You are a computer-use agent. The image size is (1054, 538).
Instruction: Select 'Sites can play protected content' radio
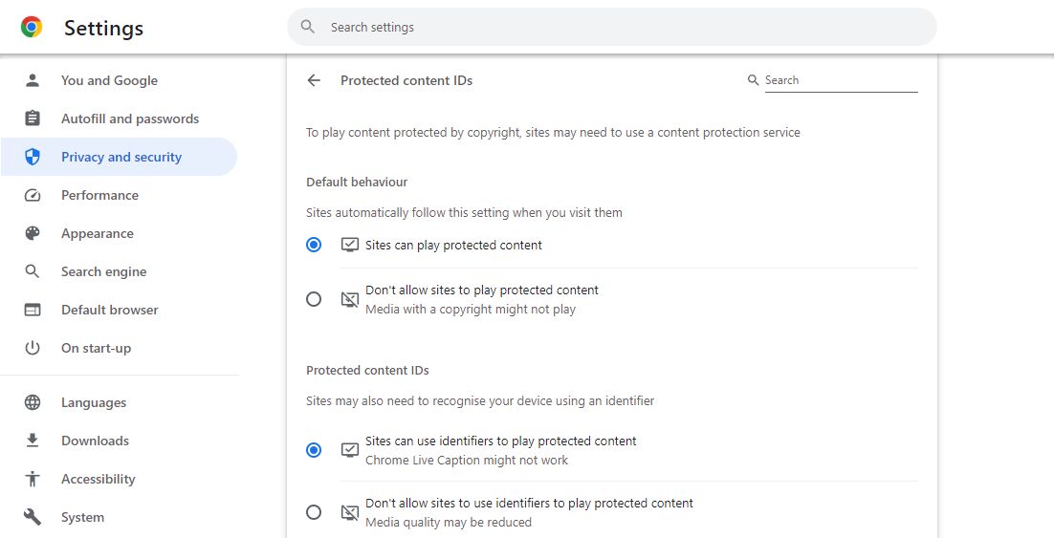coord(314,245)
